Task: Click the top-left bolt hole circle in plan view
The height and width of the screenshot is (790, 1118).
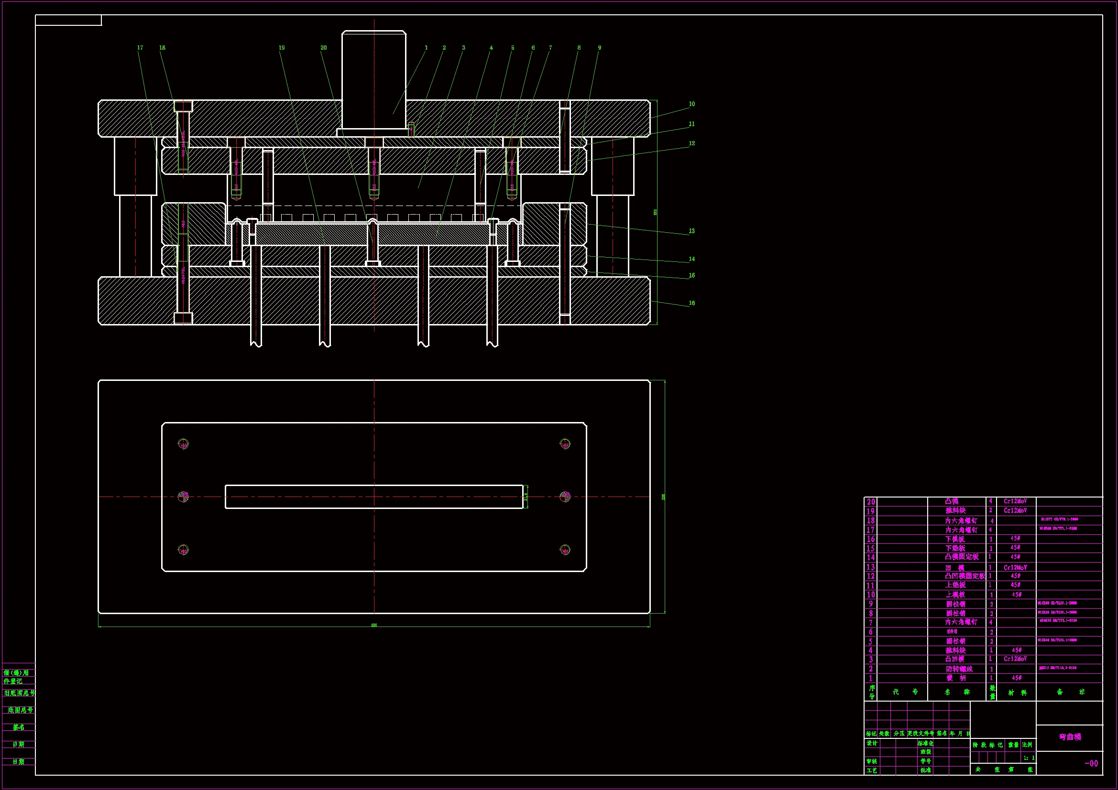Action: click(183, 444)
